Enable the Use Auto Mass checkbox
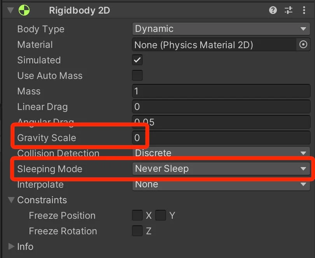Screen dimensions: 315x258 pos(137,75)
